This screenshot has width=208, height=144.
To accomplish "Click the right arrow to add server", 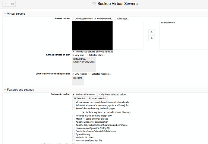I will [152, 32].
